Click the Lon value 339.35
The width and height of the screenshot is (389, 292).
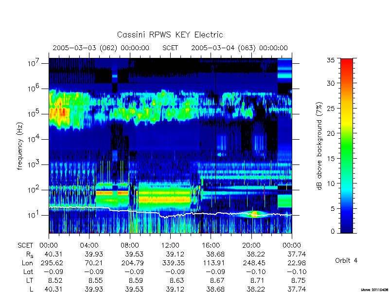pos(173,263)
